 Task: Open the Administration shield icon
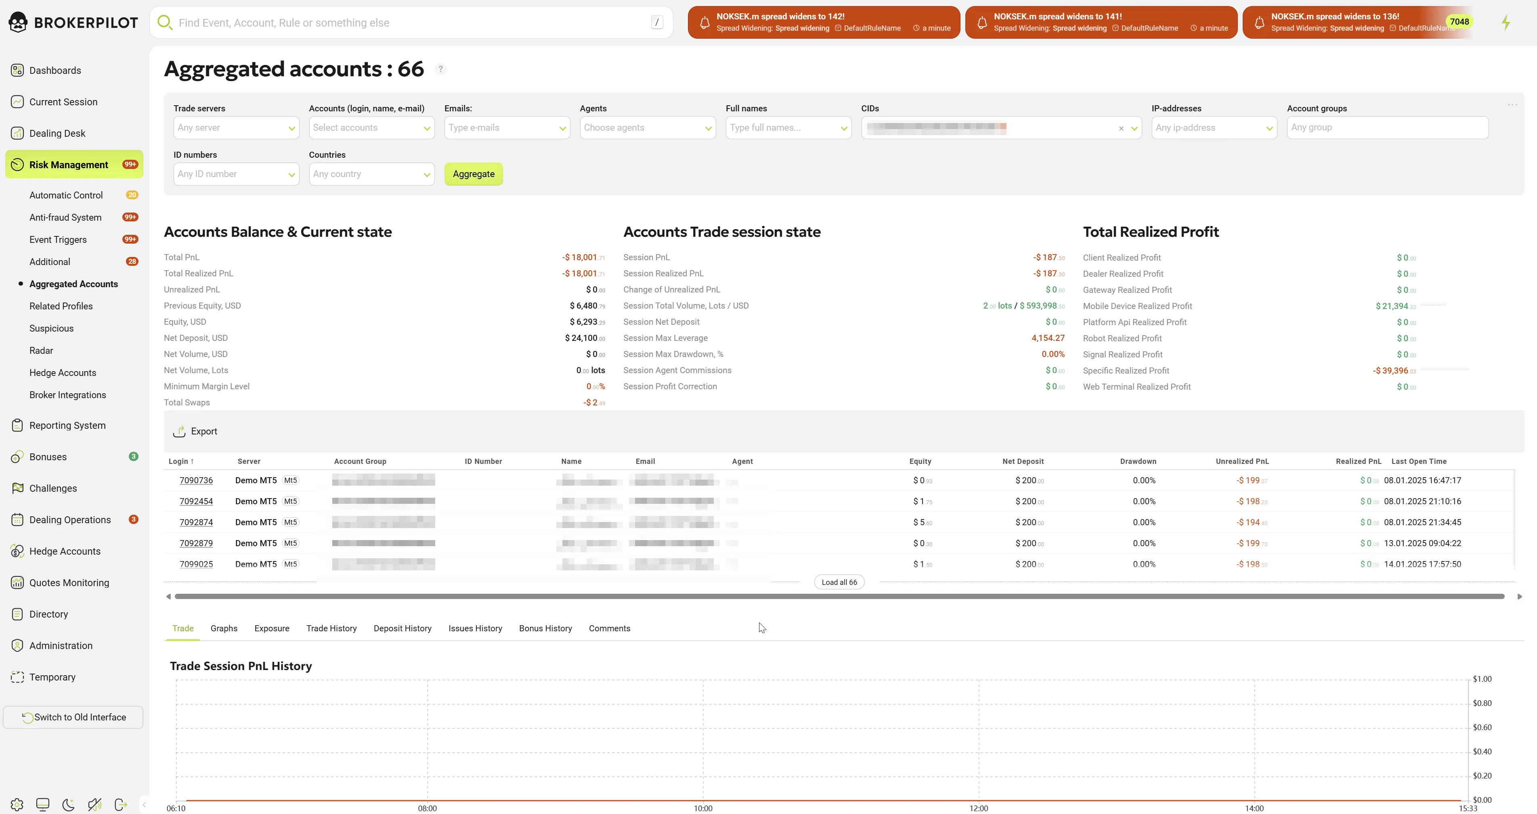(x=17, y=646)
